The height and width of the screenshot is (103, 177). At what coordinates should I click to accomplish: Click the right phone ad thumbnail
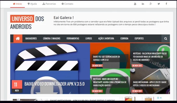tap(149, 99)
